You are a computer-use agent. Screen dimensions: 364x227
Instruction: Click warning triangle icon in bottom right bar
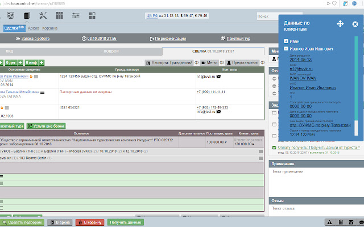330,222
